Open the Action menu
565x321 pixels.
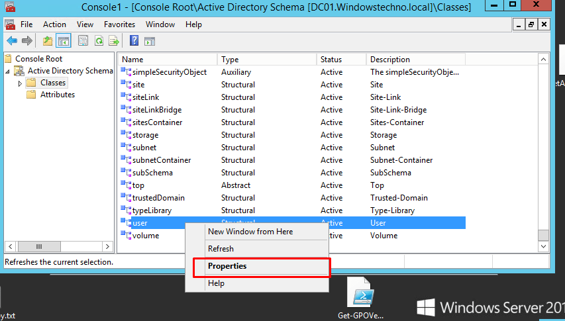click(x=54, y=24)
